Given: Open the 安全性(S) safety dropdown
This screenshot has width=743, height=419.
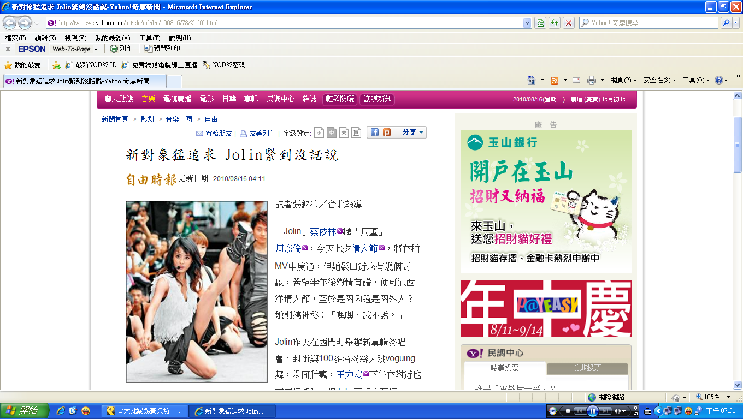Looking at the screenshot, I should click(659, 80).
